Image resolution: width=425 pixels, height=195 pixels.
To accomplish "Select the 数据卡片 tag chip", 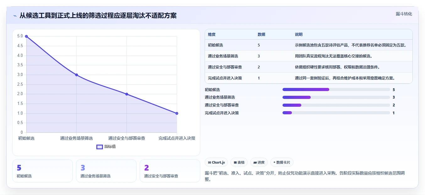I will point(282,162).
